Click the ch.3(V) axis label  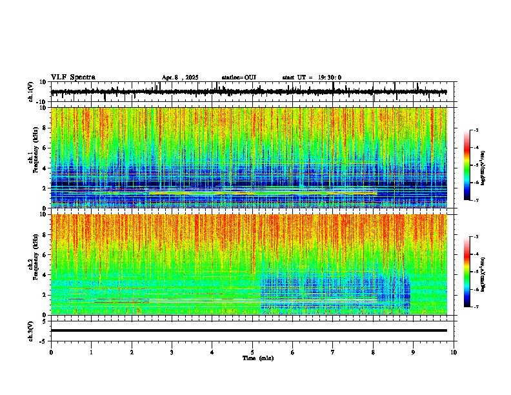31,331
